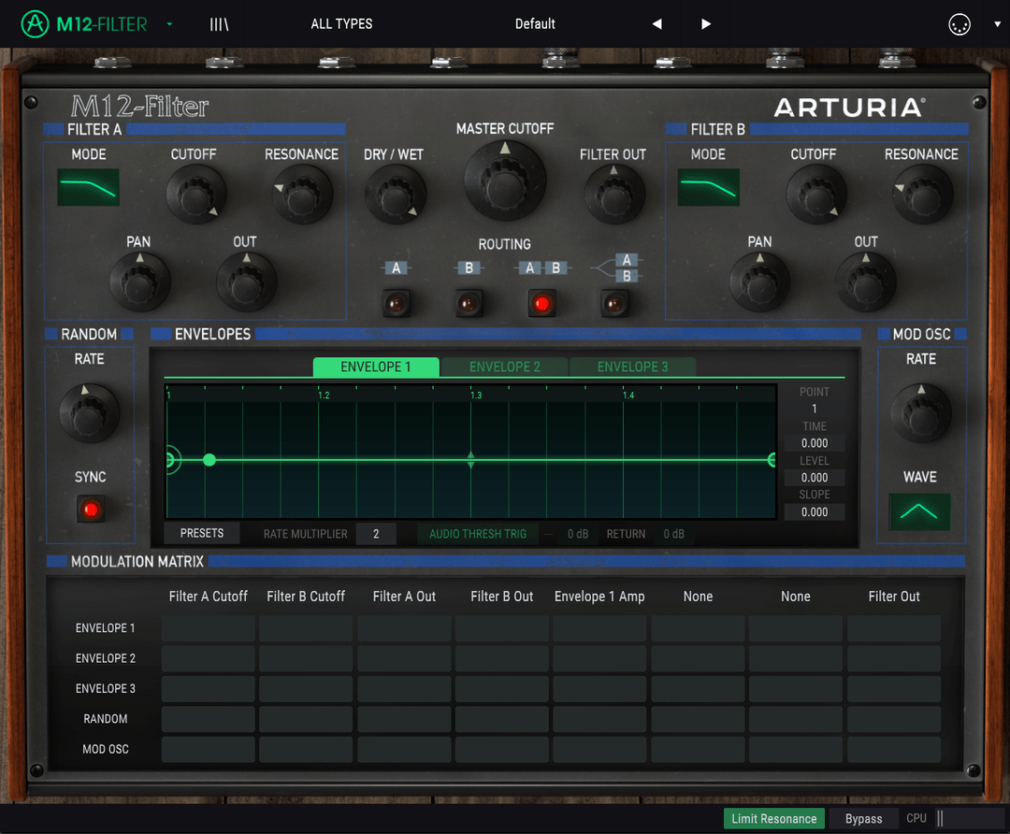Click the Default preset name
This screenshot has width=1010, height=834.
click(x=535, y=23)
